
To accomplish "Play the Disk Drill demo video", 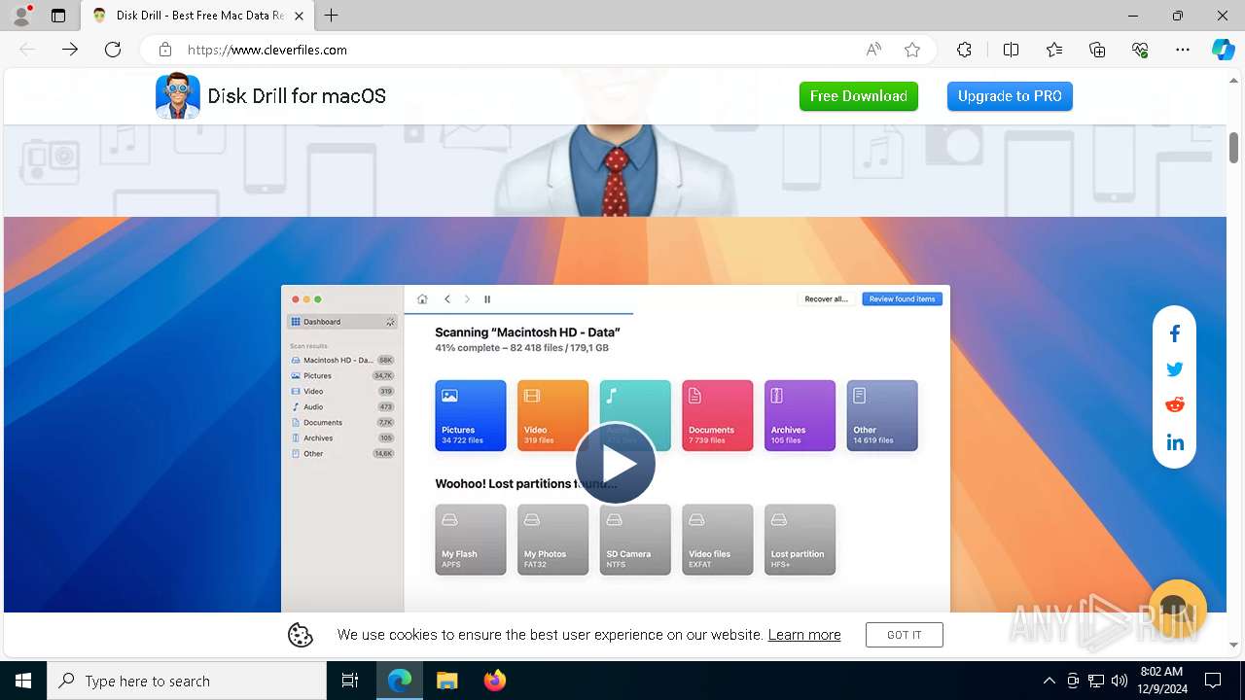I will coord(616,464).
